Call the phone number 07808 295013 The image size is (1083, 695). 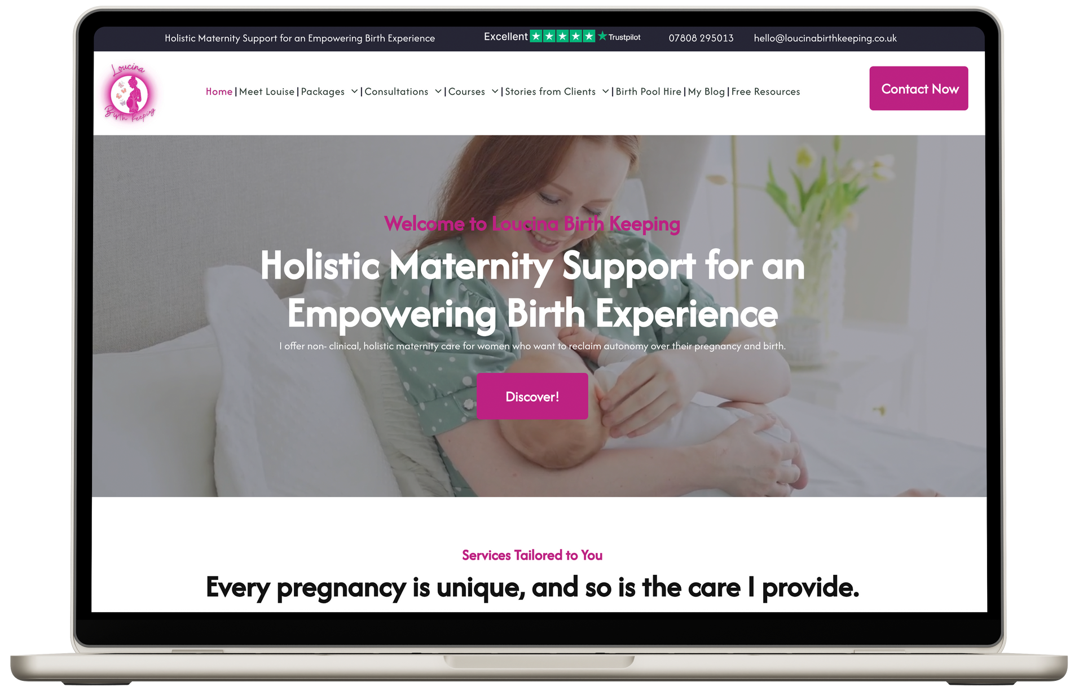coord(701,38)
